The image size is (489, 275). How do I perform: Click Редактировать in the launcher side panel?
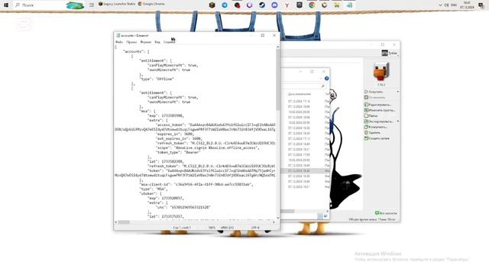377,105
